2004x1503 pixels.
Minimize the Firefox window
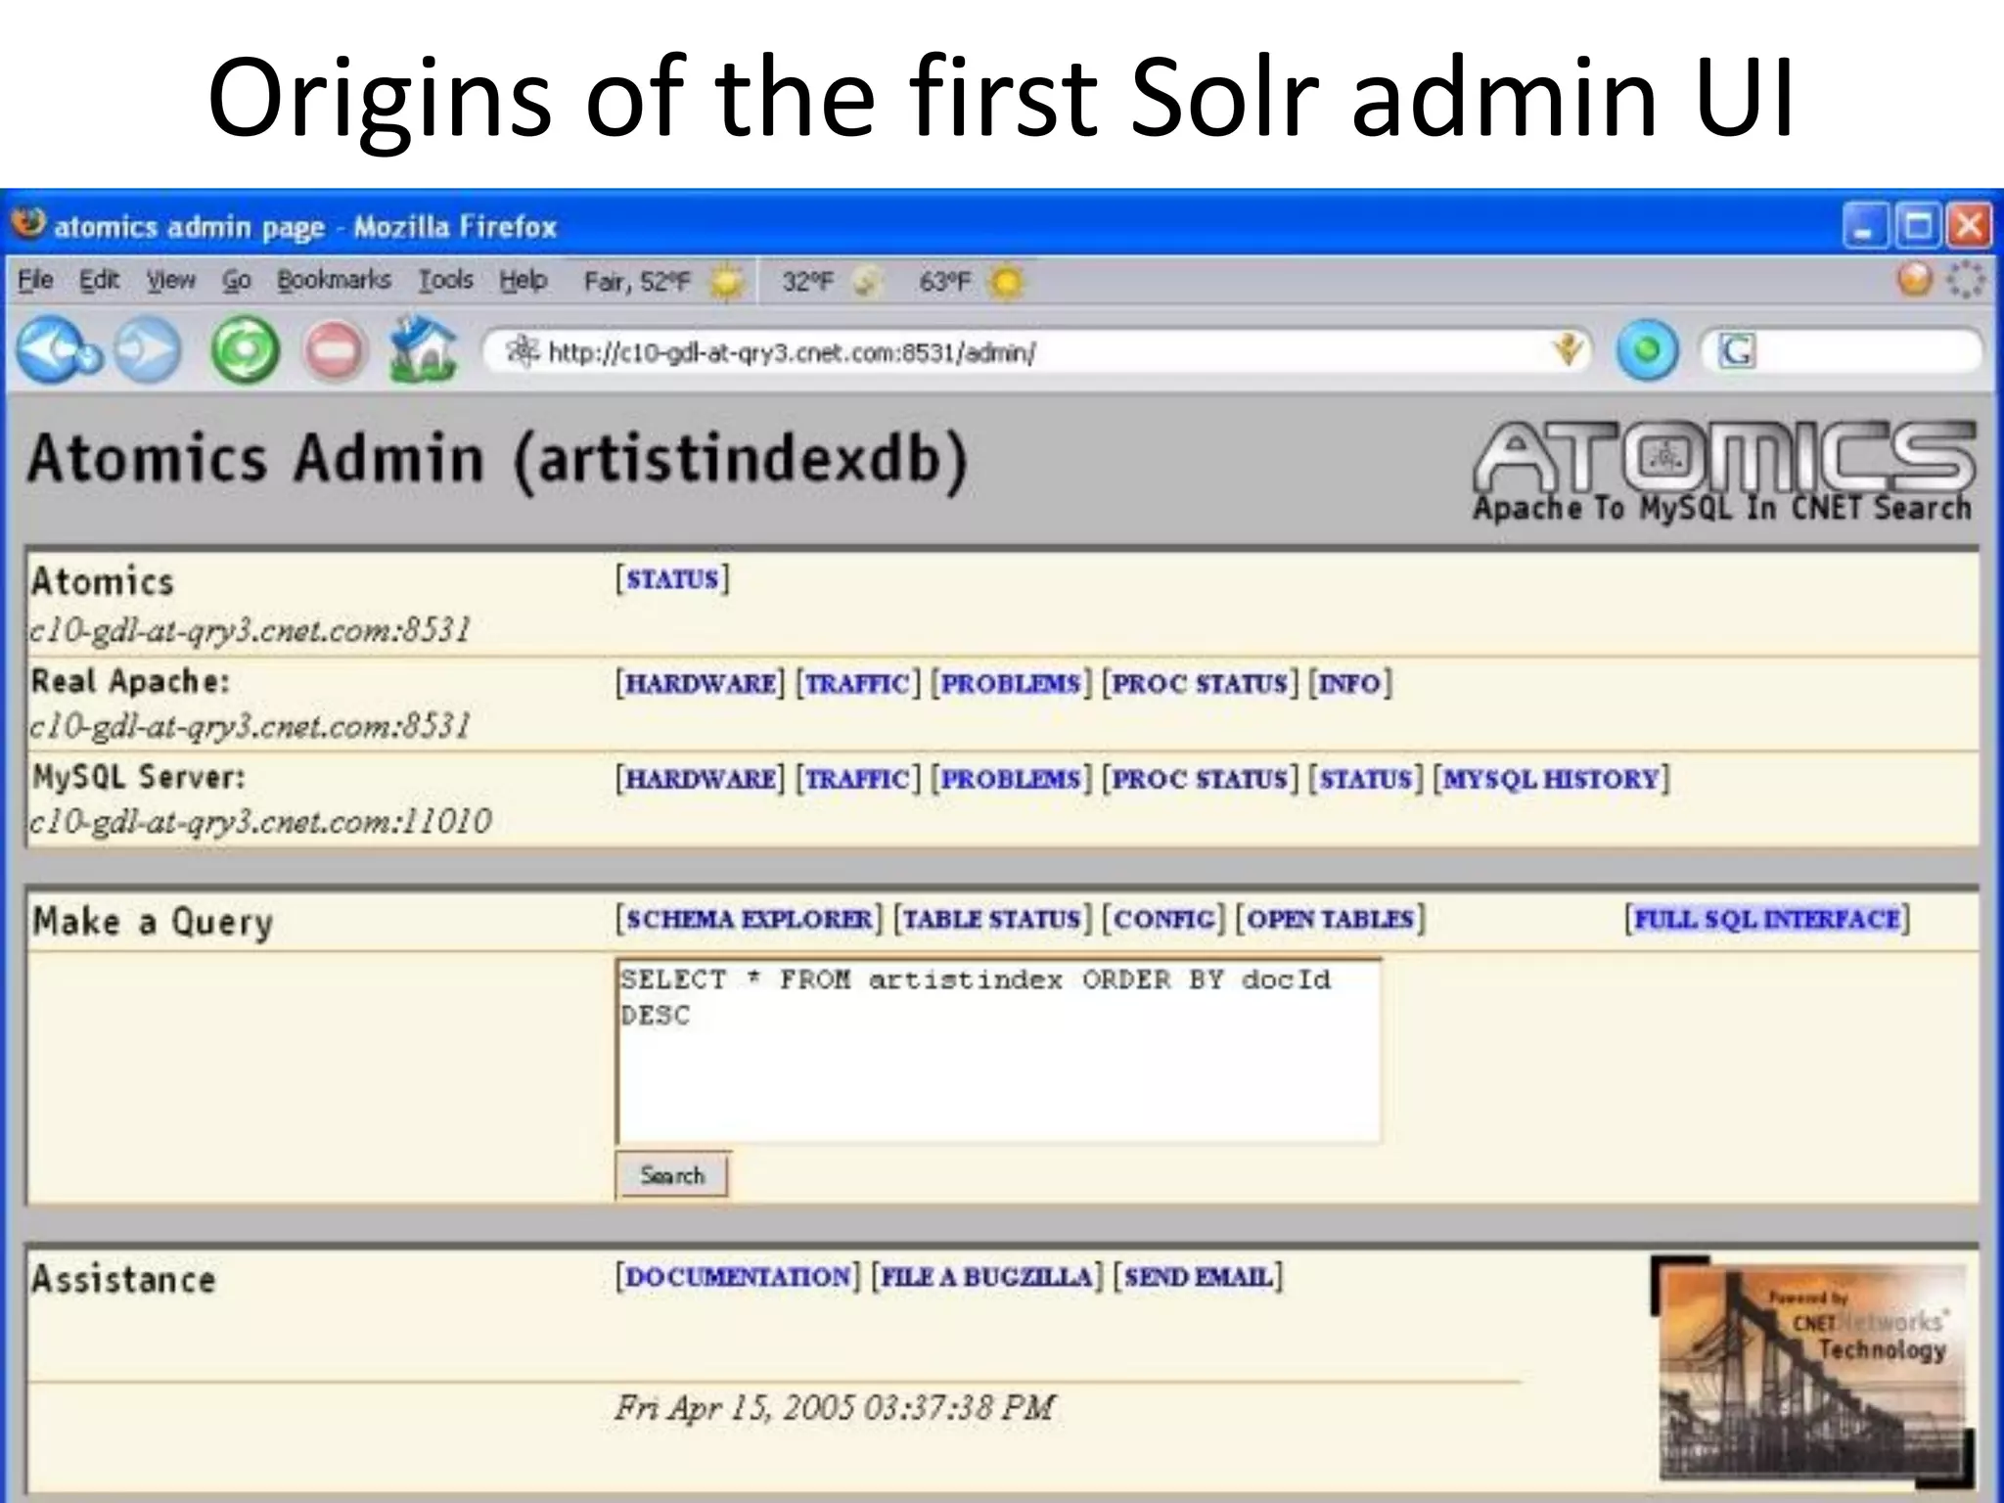(x=1865, y=226)
